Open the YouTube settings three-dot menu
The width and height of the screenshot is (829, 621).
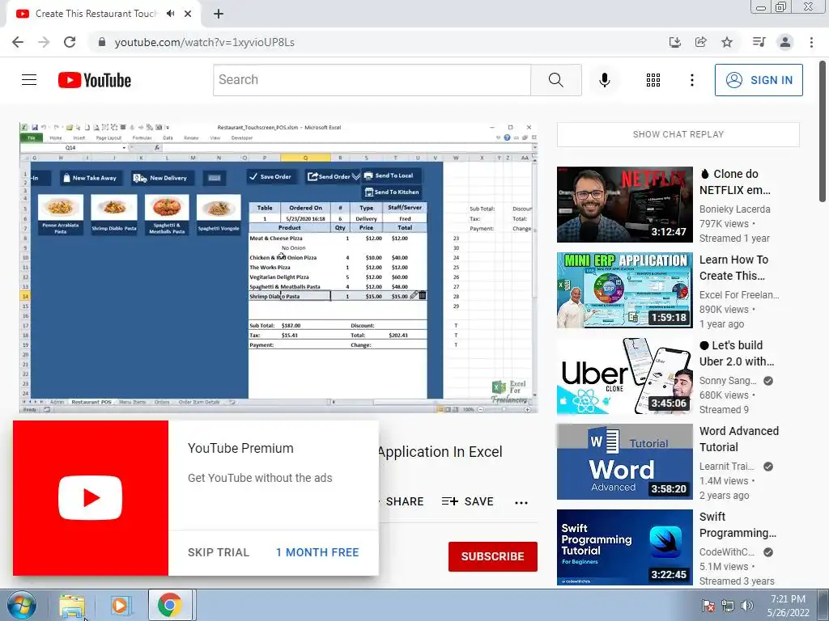pos(691,80)
